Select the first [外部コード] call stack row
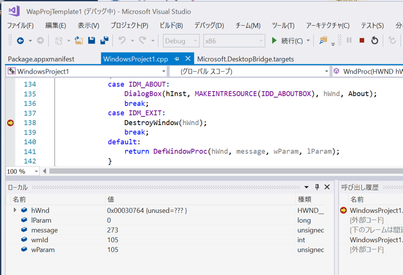The width and height of the screenshot is (403, 275). pos(367,220)
